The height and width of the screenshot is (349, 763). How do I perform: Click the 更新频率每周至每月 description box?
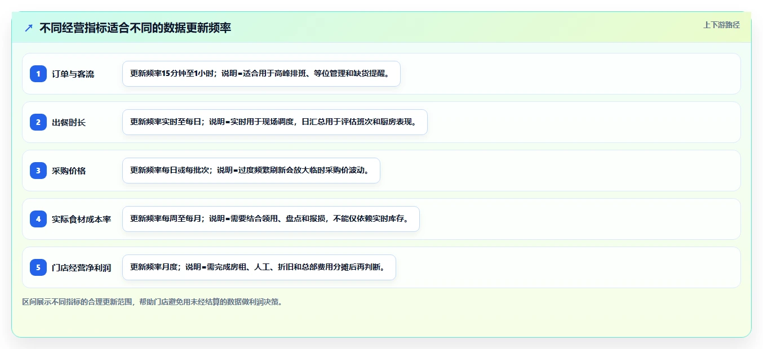(271, 219)
